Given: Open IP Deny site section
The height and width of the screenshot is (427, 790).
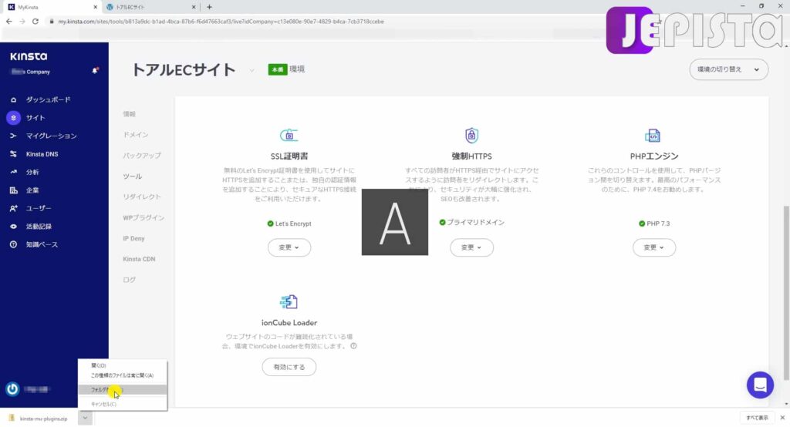Looking at the screenshot, I should 133,238.
